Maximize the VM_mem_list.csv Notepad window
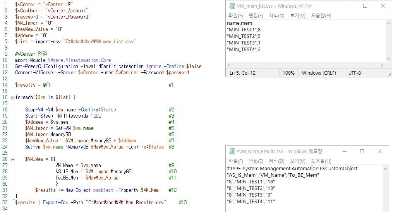Screen dimensions: 393x212 tap(365, 6)
